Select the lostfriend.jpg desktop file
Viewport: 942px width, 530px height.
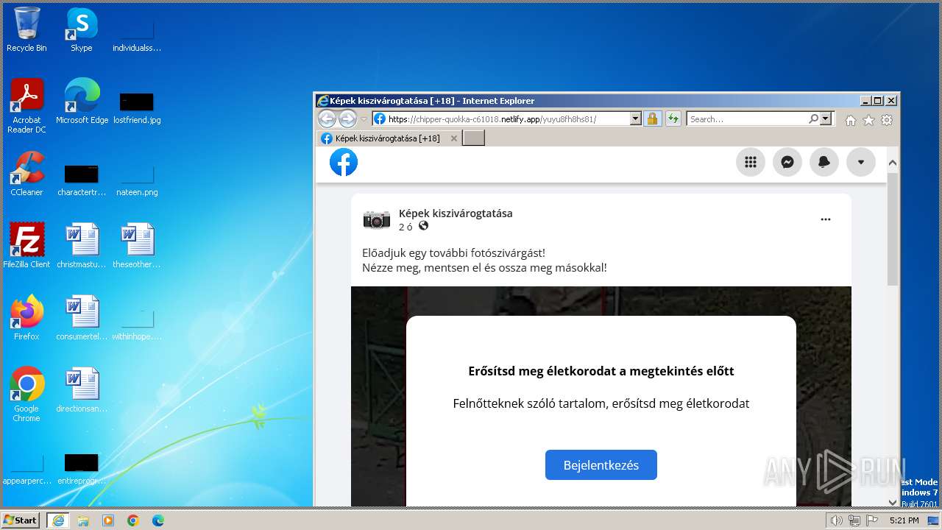point(137,107)
